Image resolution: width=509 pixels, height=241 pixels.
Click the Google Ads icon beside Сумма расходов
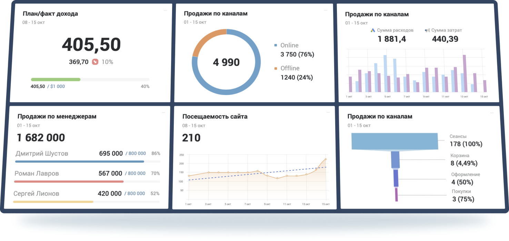click(373, 30)
